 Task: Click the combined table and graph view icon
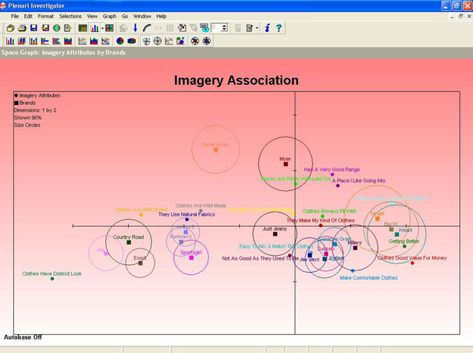point(109,28)
